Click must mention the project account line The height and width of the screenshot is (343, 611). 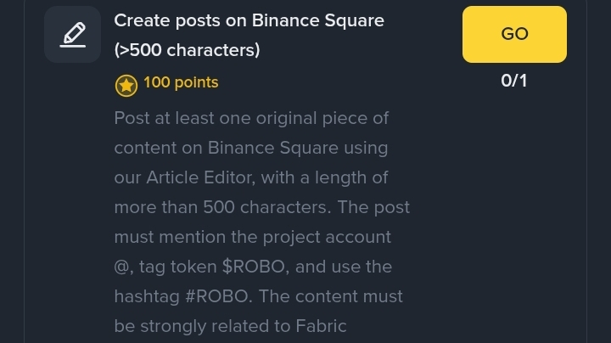pos(253,238)
